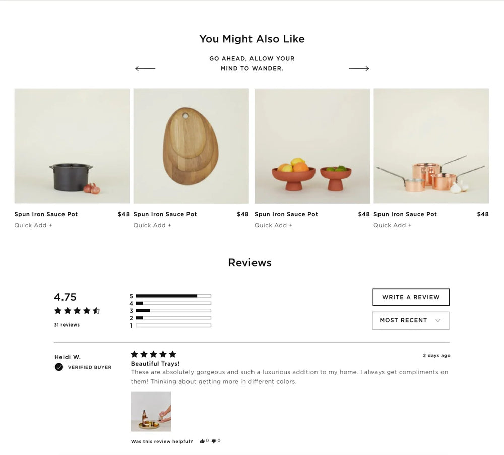Image resolution: width=504 pixels, height=455 pixels.
Task: Open the wooden cutting board image
Action: 191,146
